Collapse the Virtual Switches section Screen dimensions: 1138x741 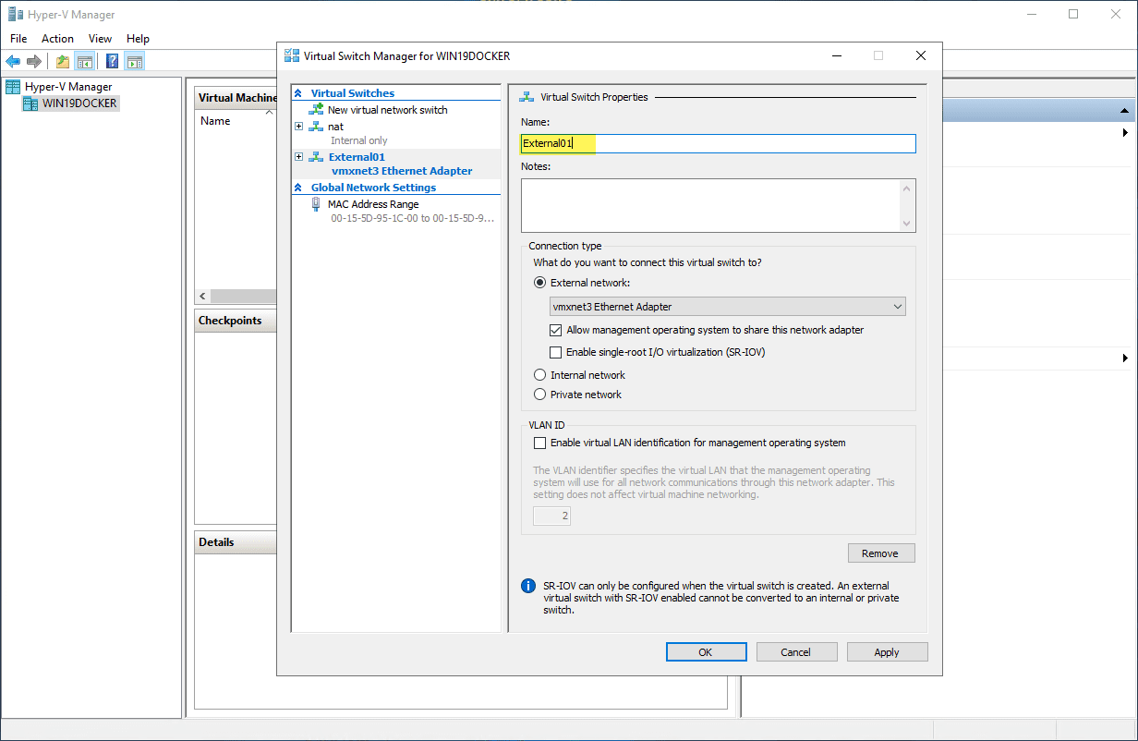tap(299, 92)
